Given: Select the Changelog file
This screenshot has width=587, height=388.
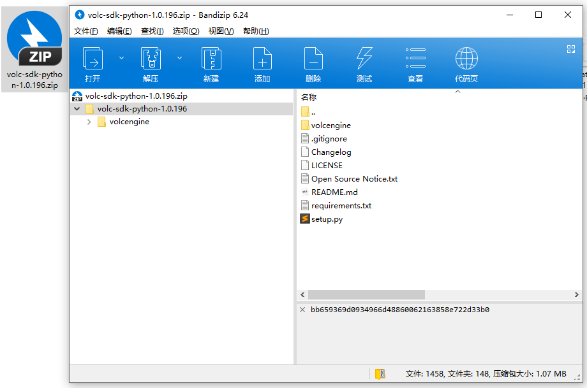Looking at the screenshot, I should [327, 152].
